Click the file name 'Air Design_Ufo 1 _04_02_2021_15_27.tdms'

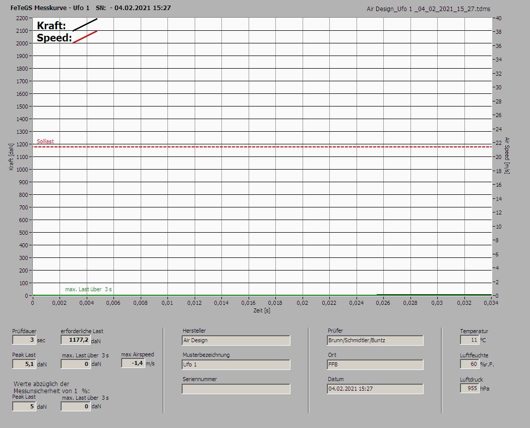(428, 9)
